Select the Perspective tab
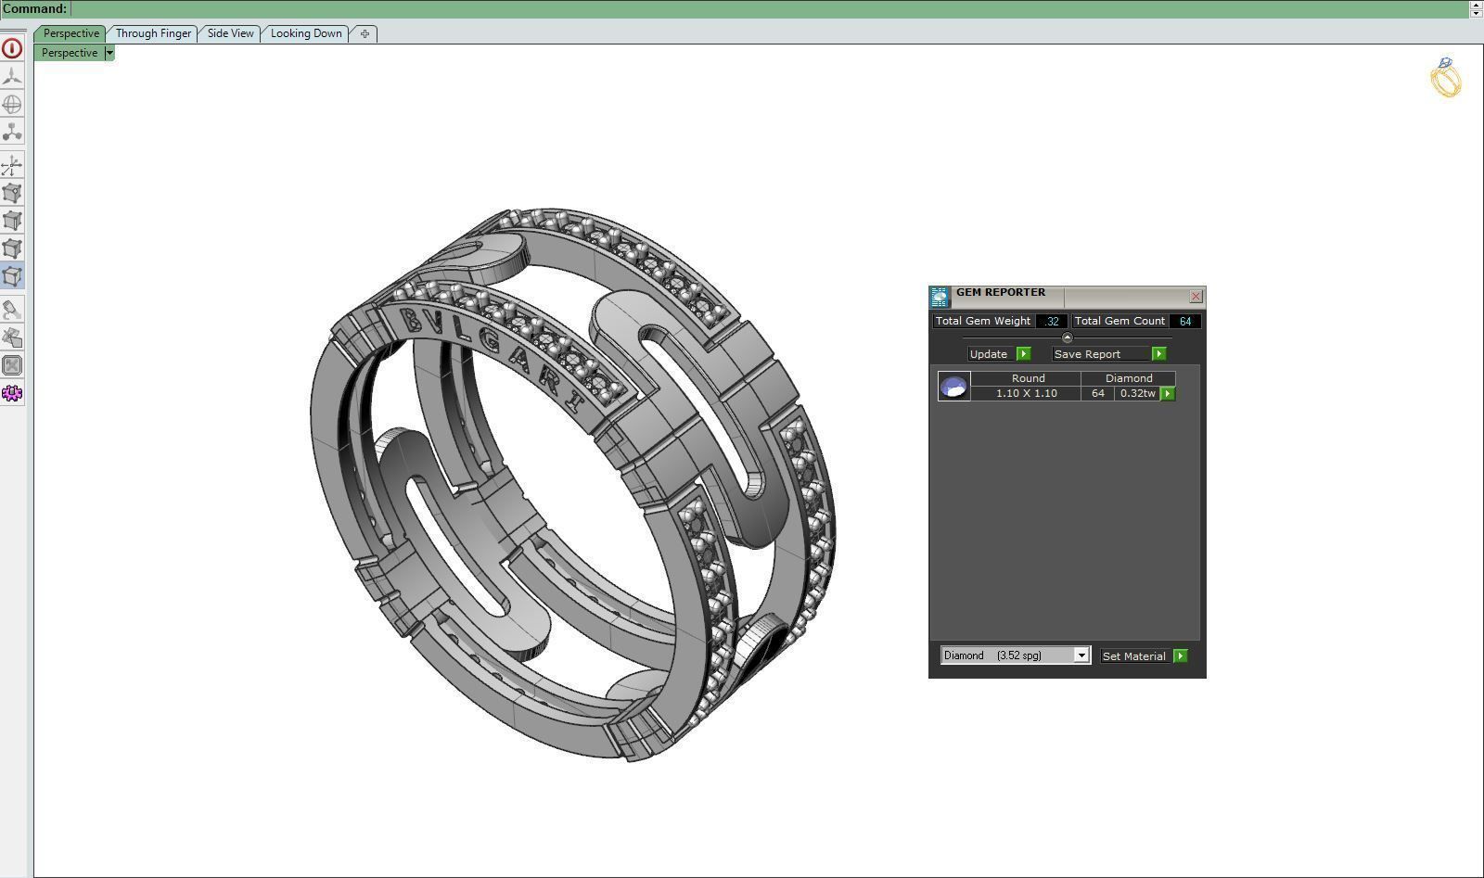The width and height of the screenshot is (1484, 878). (70, 33)
